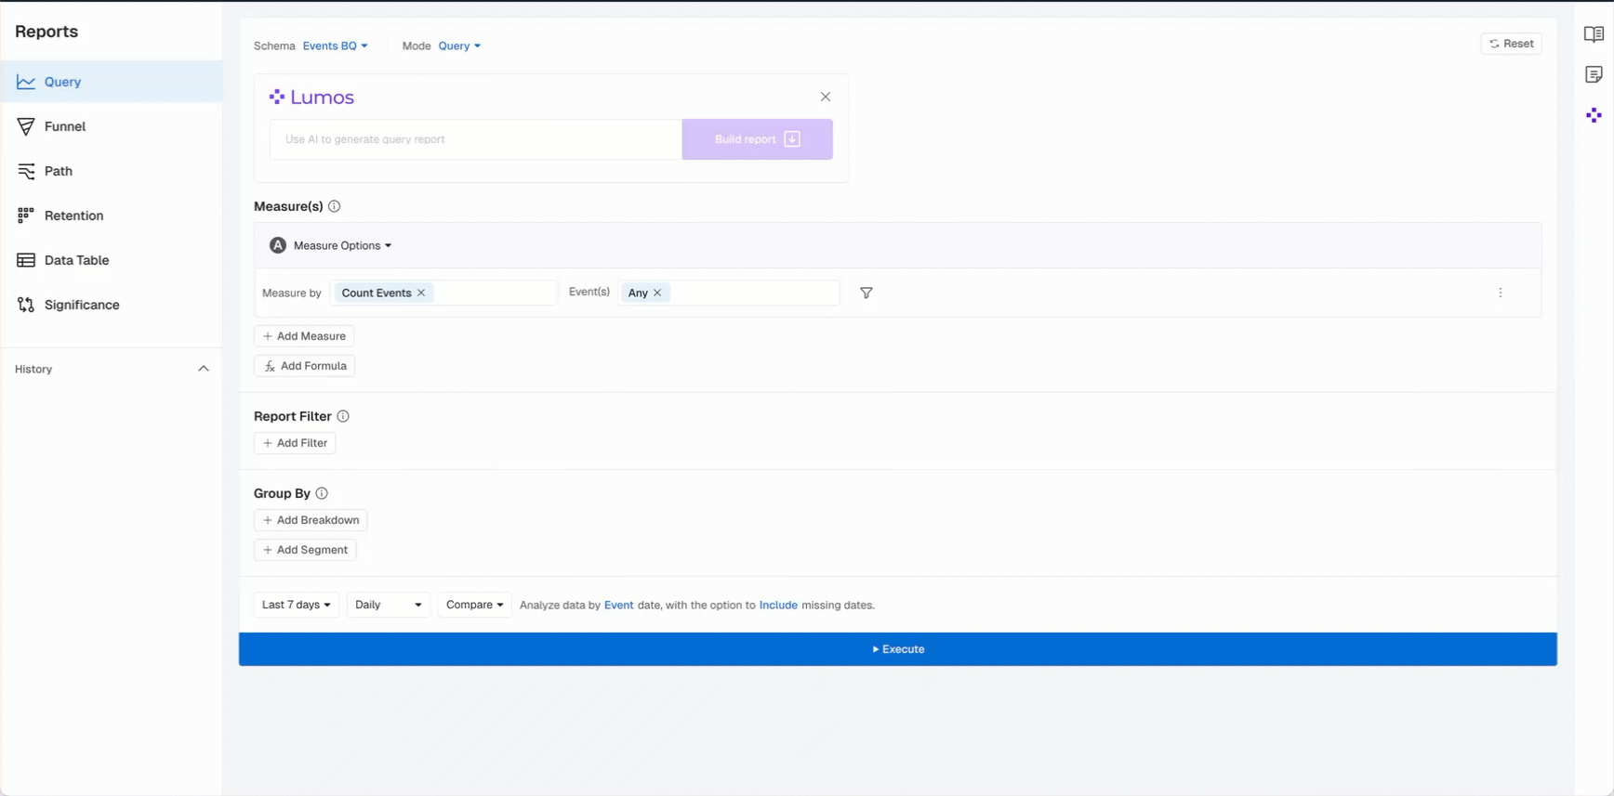The height and width of the screenshot is (796, 1614).
Task: Click the Include missing dates link
Action: click(x=778, y=605)
